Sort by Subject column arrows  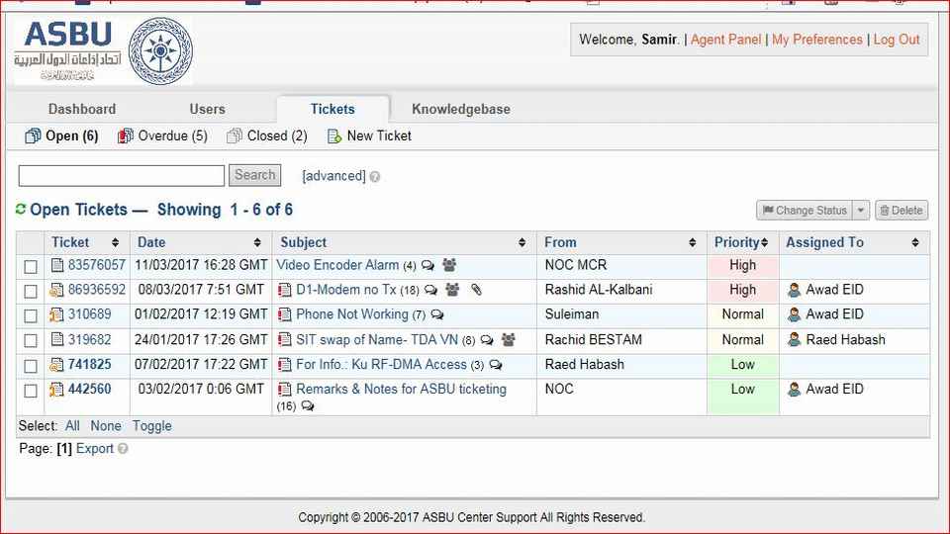pyautogui.click(x=522, y=242)
